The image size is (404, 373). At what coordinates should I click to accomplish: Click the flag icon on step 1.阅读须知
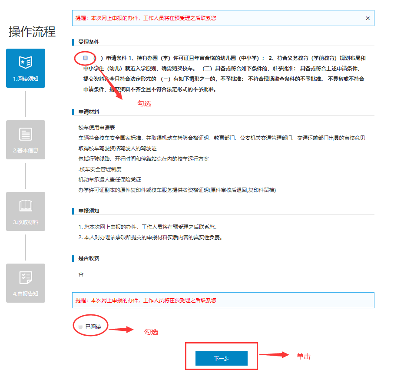point(25,62)
